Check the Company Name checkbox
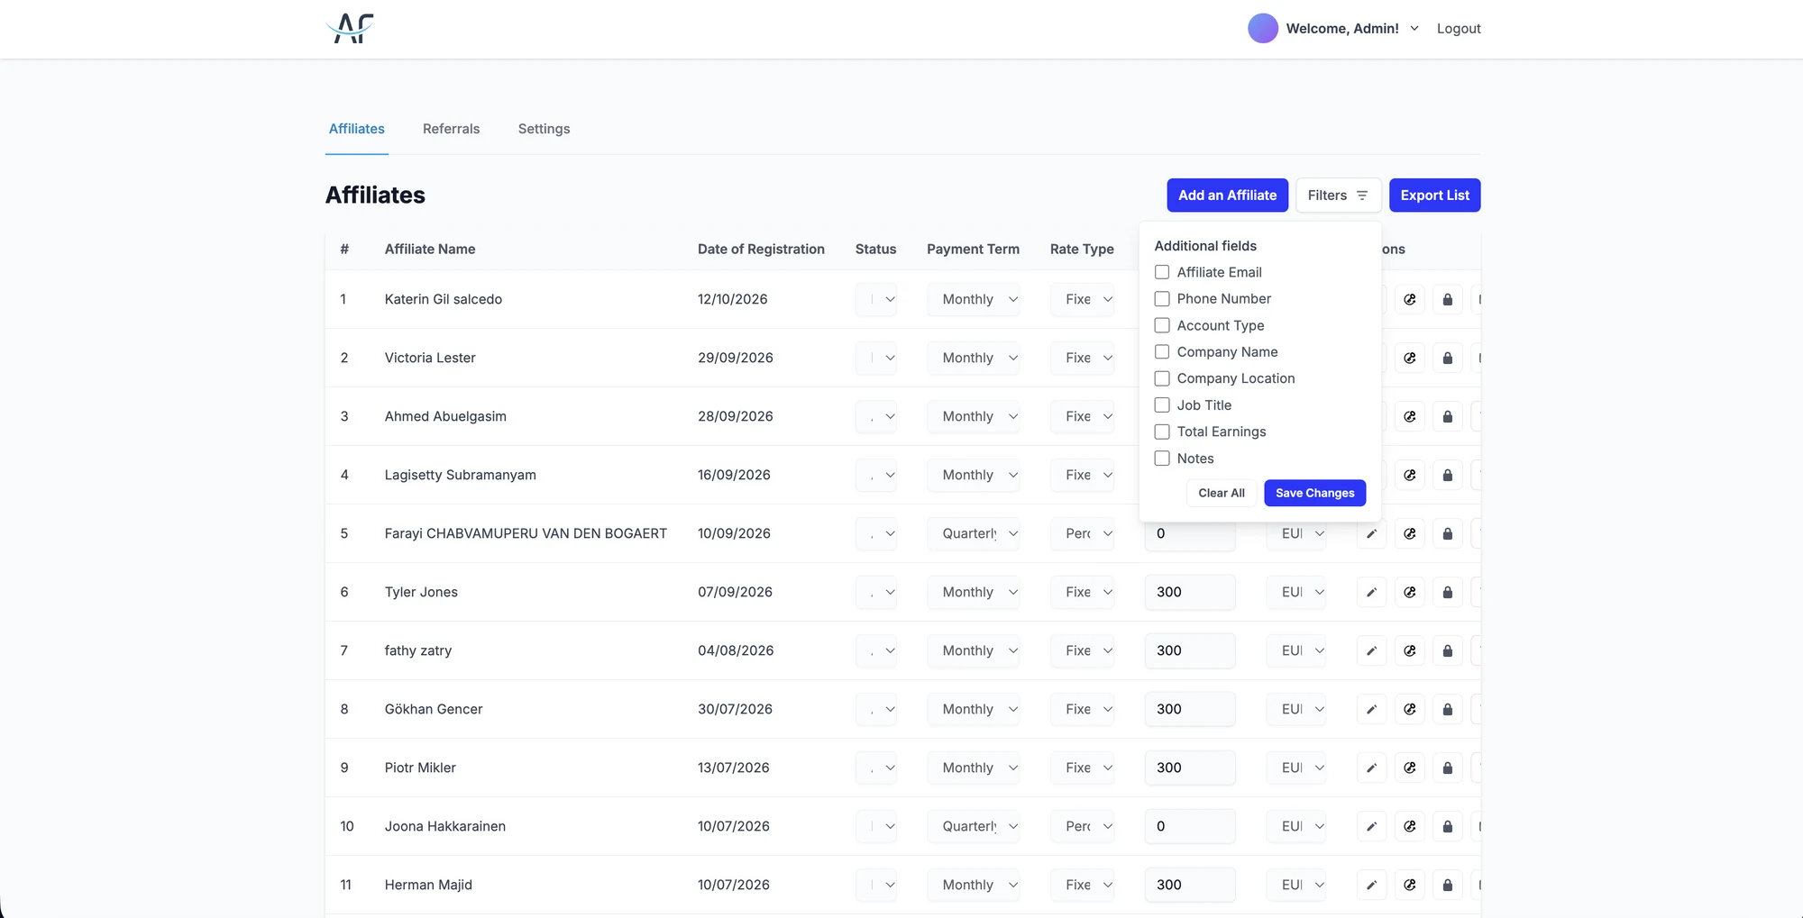1803x918 pixels. tap(1162, 351)
